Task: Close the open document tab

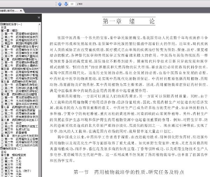Action: pyautogui.click(x=21, y=11)
